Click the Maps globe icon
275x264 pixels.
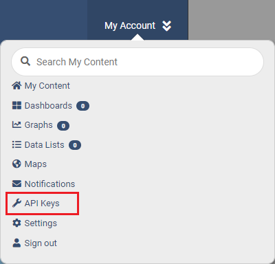[16, 164]
